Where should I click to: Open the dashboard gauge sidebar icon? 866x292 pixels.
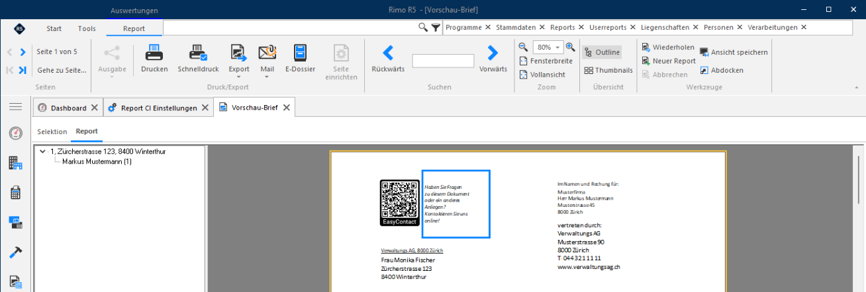pyautogui.click(x=15, y=133)
